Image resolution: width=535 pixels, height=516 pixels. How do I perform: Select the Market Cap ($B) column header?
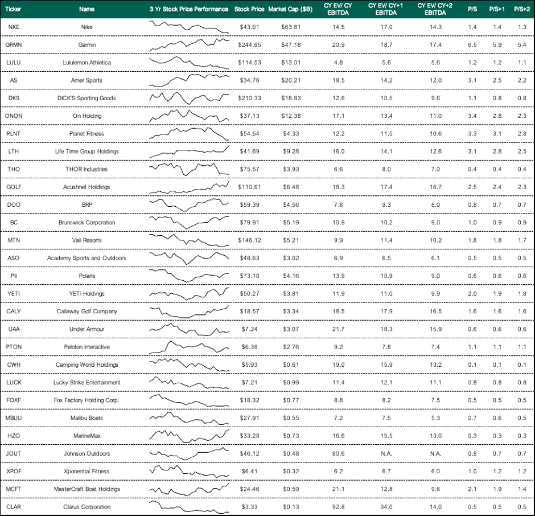[290, 9]
